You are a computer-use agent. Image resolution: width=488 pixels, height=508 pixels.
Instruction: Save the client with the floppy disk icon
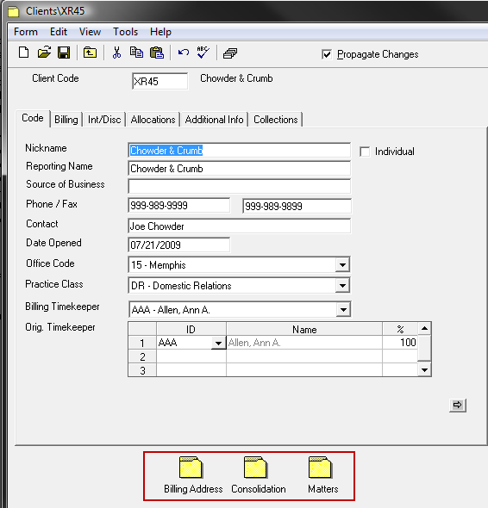tap(64, 53)
